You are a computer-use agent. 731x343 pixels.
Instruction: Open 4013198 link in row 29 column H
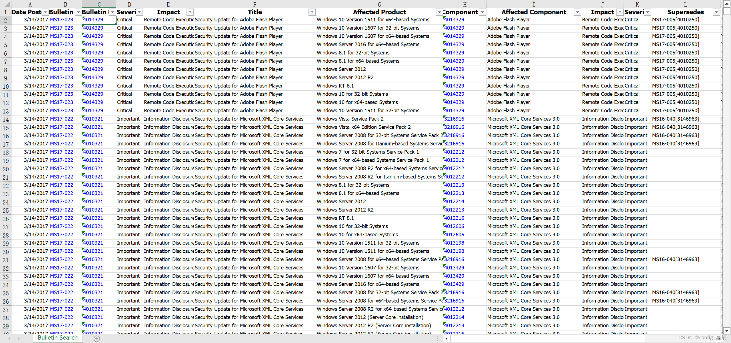(x=454, y=243)
